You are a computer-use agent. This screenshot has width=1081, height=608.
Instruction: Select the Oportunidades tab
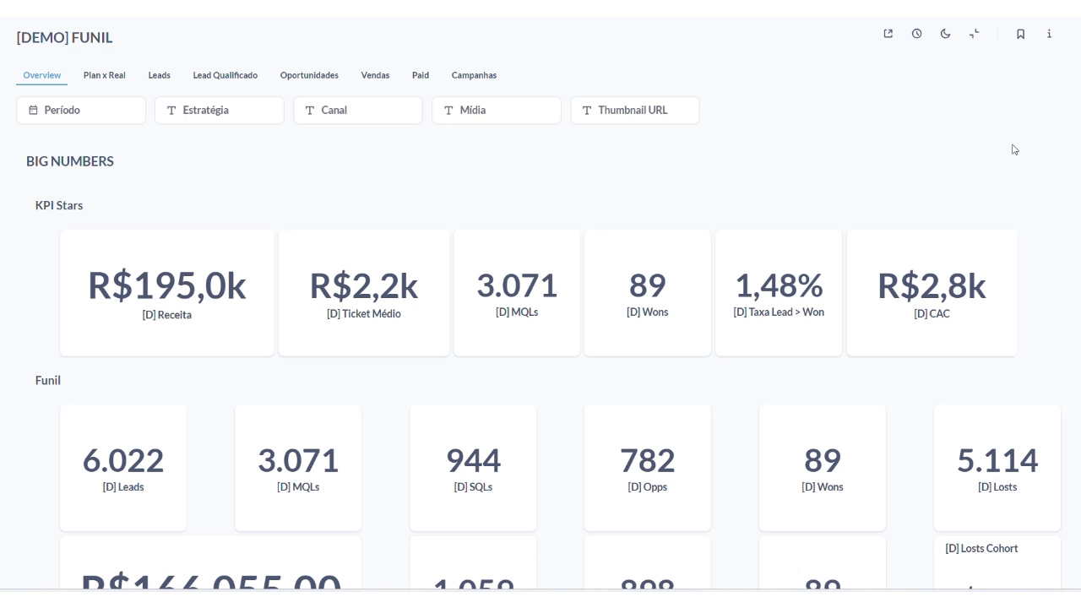[x=309, y=75]
